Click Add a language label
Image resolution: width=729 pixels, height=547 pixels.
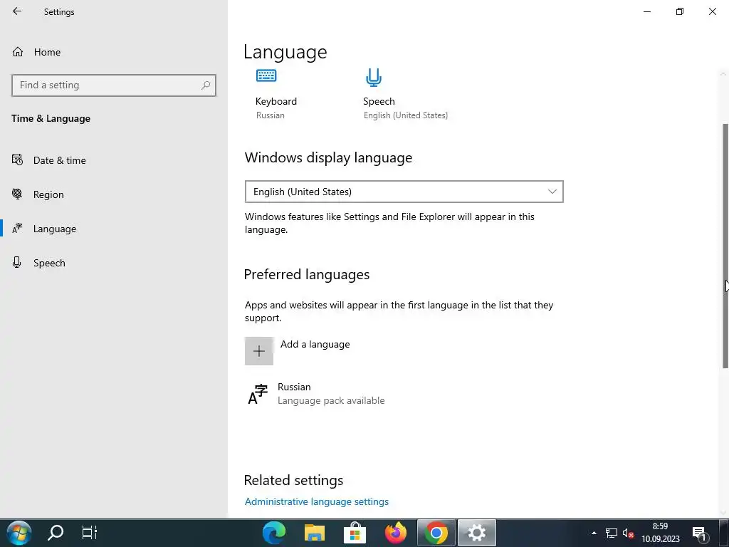tap(315, 345)
